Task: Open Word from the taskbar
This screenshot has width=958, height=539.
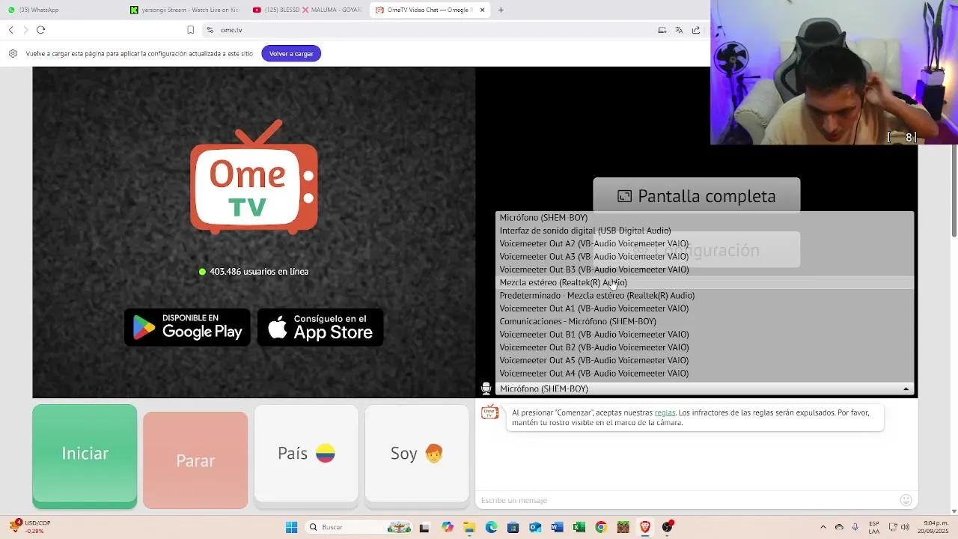Action: (557, 527)
